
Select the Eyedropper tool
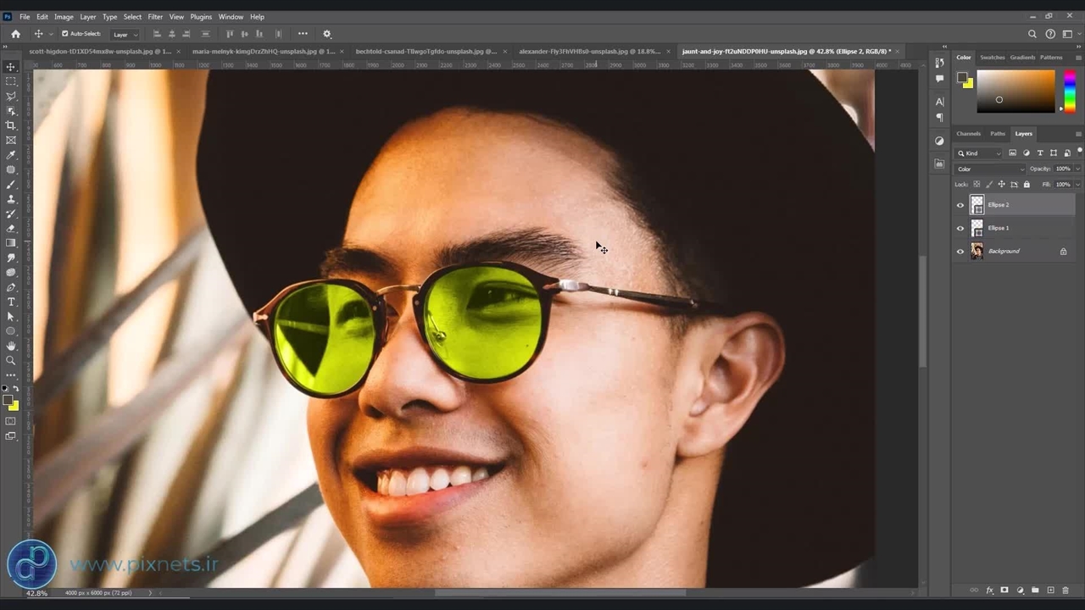11,155
